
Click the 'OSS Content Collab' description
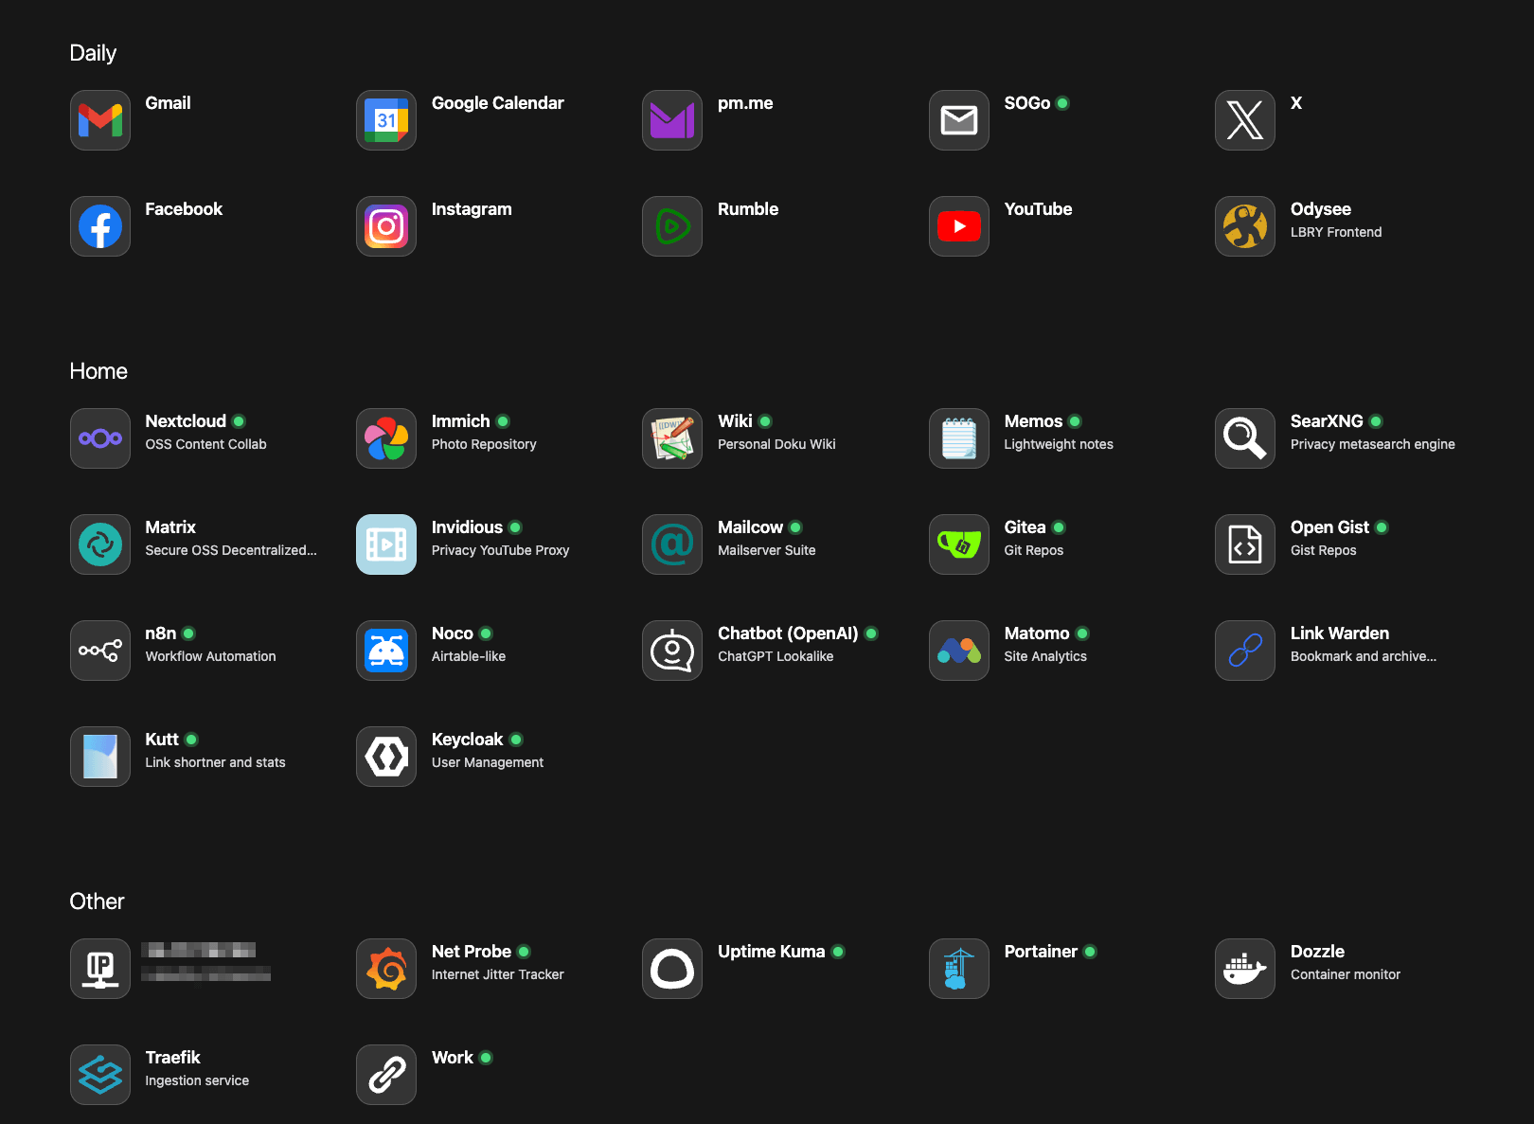pos(205,444)
